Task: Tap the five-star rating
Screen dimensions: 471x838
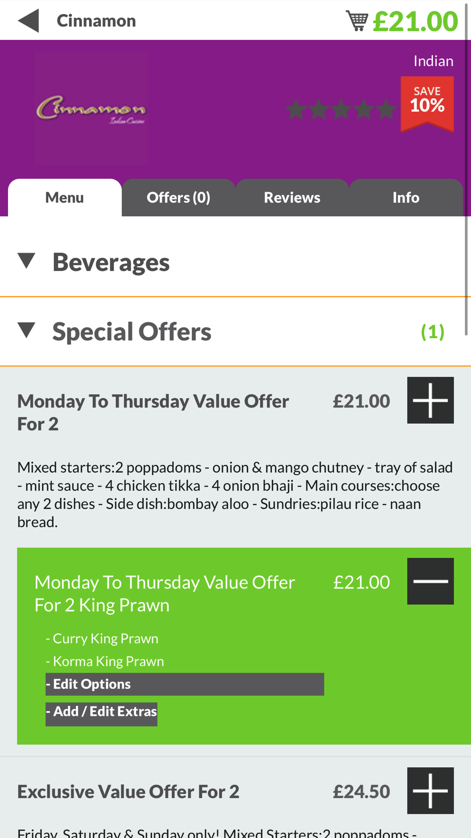Action: point(341,109)
